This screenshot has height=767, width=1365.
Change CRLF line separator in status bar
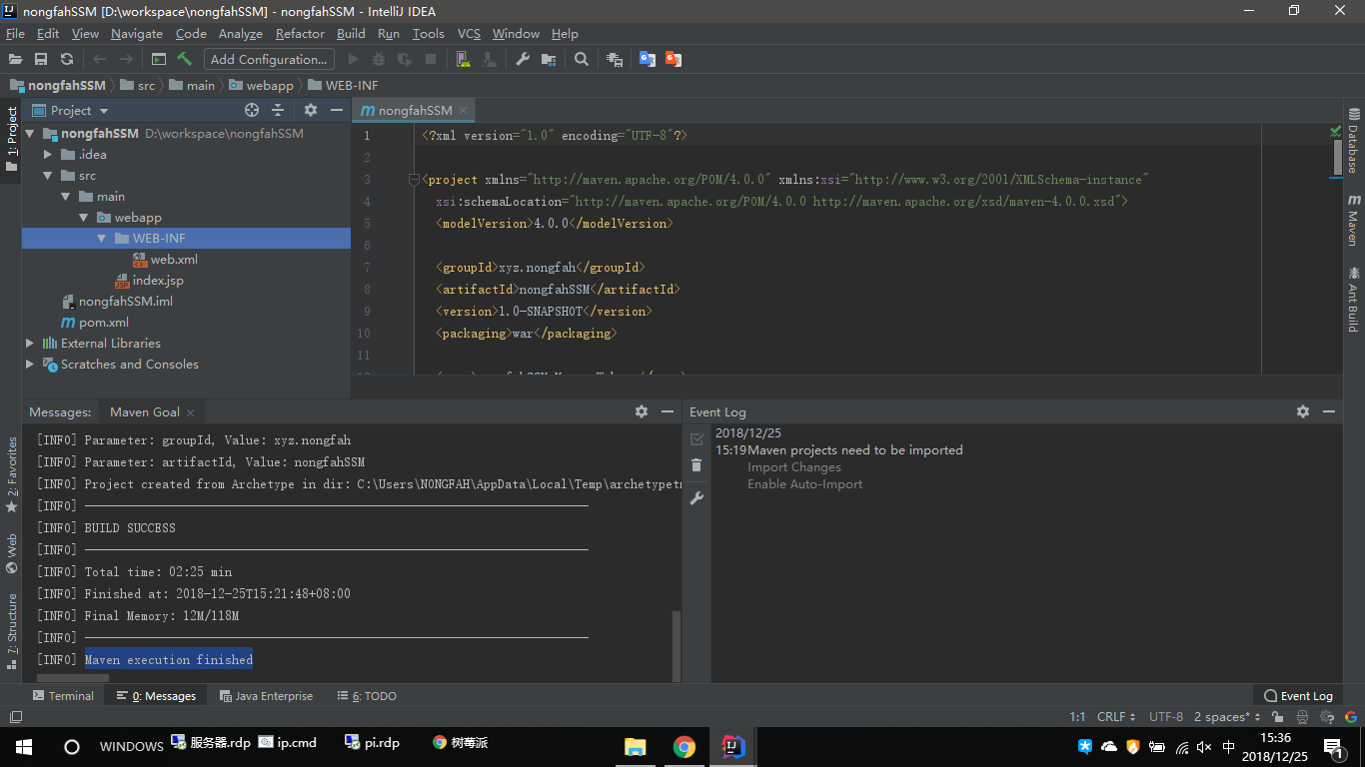pyautogui.click(x=1115, y=717)
